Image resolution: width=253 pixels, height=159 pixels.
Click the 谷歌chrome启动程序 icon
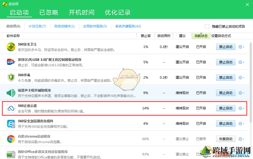coord(11,139)
